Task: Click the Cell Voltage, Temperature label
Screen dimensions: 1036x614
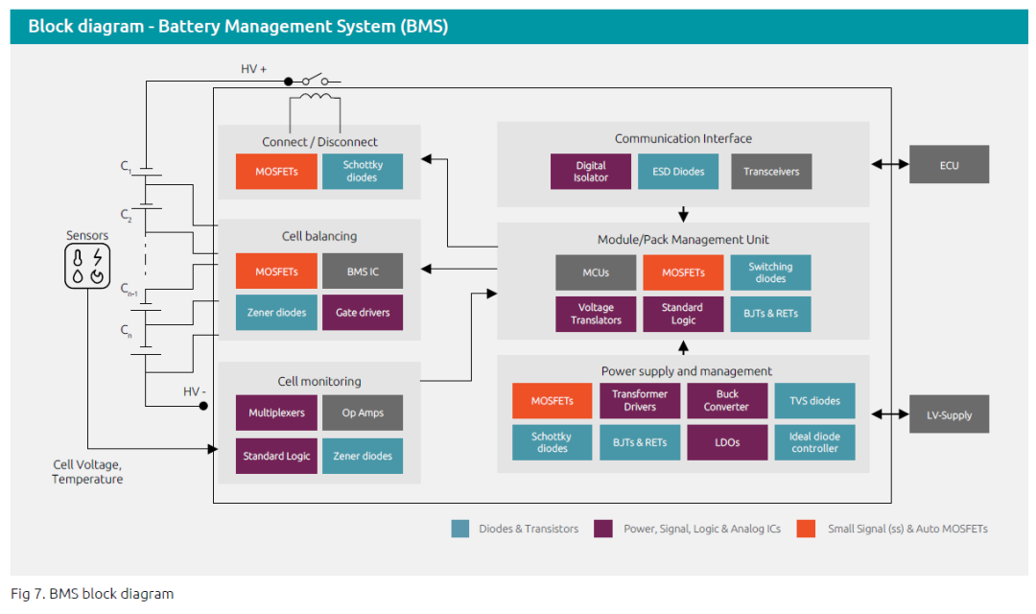Action: (x=87, y=472)
